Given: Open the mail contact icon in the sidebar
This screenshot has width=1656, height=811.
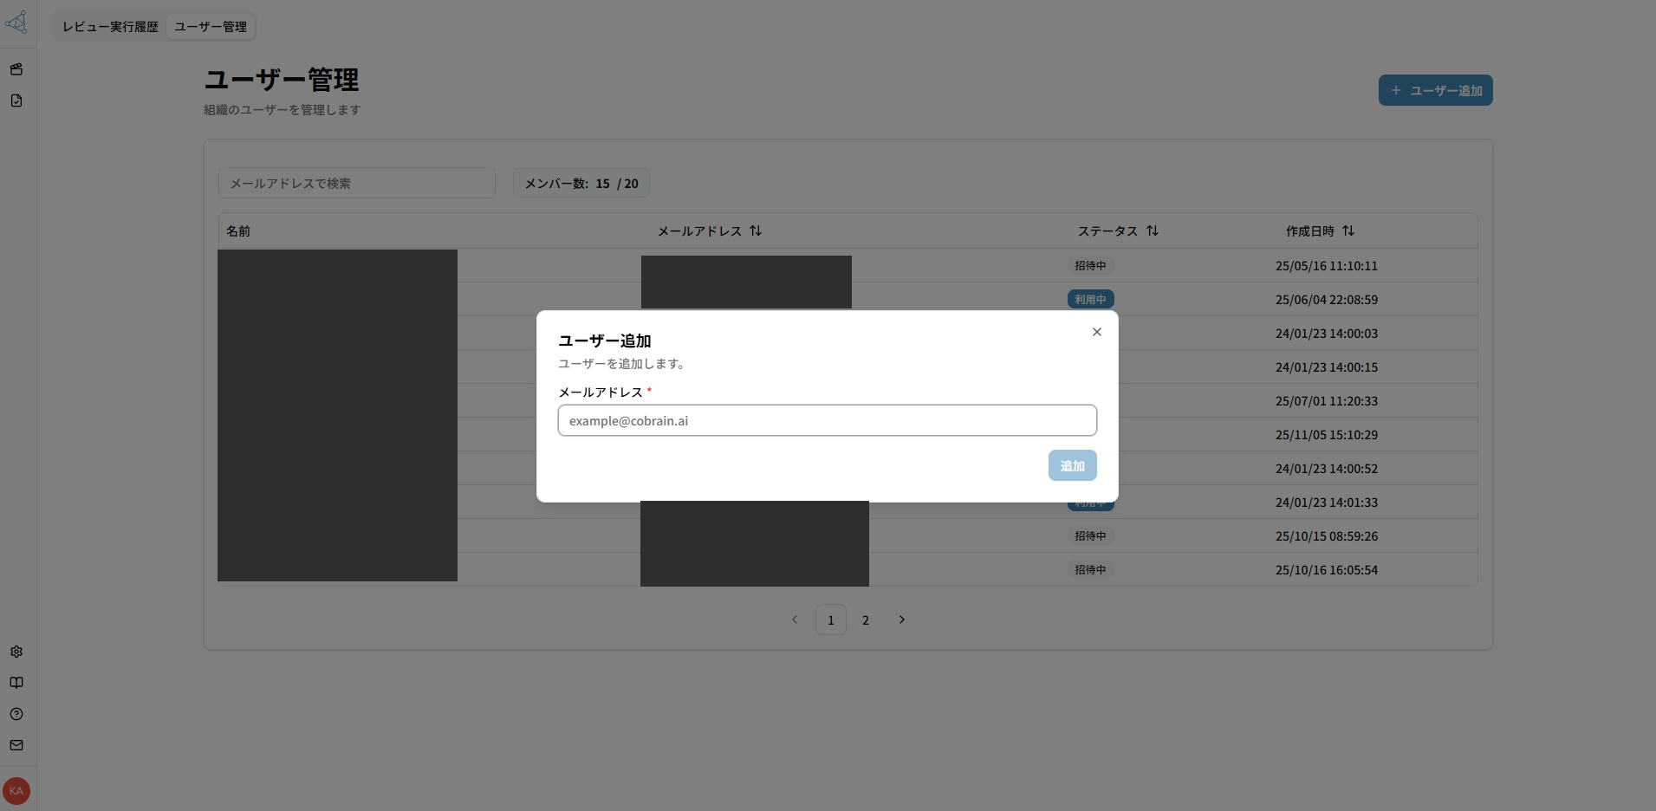Looking at the screenshot, I should pyautogui.click(x=16, y=745).
